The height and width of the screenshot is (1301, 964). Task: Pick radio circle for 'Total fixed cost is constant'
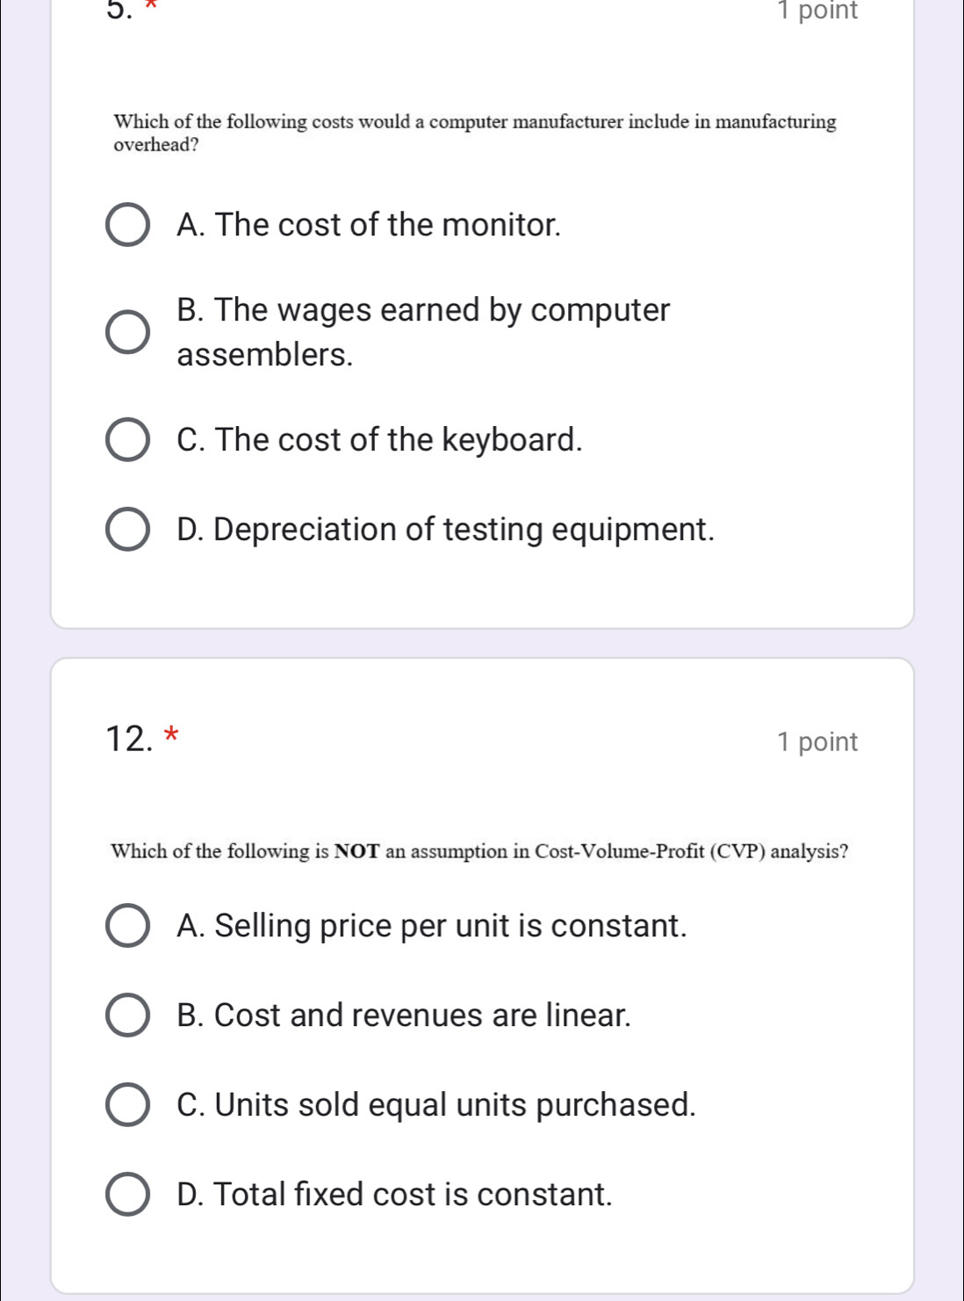coord(127,1195)
